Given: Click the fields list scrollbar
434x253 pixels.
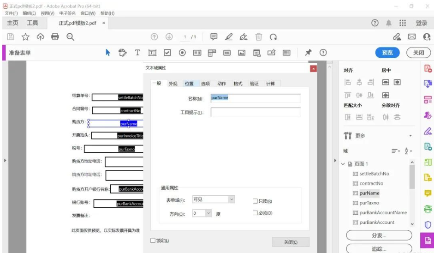Looking at the screenshot, I should point(412,177).
